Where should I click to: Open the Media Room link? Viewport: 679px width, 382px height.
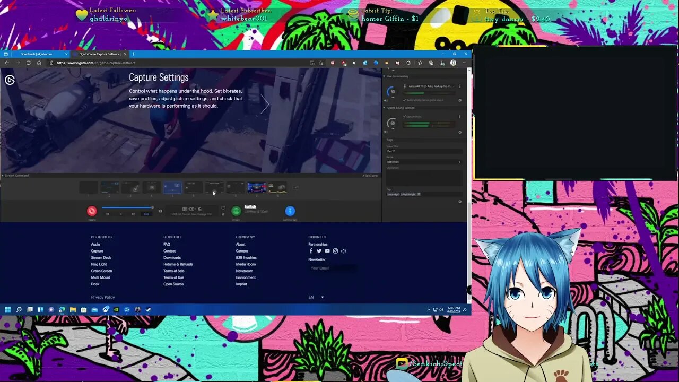pos(246,264)
